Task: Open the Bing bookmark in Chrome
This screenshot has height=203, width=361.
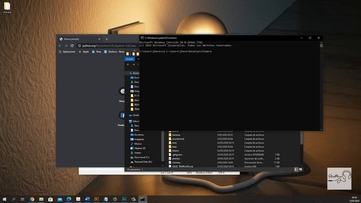Action: pyautogui.click(x=96, y=52)
